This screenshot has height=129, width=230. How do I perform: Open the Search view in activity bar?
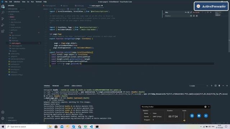tap(3, 13)
